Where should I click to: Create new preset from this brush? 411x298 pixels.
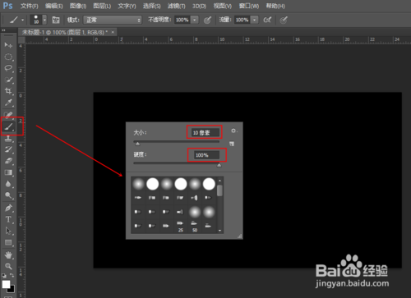pos(232,144)
